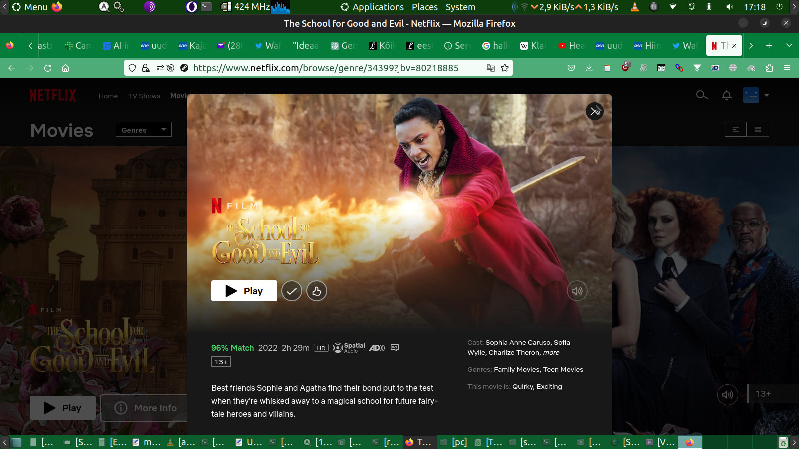Show site security lock info
The image size is (799, 449).
(146, 68)
